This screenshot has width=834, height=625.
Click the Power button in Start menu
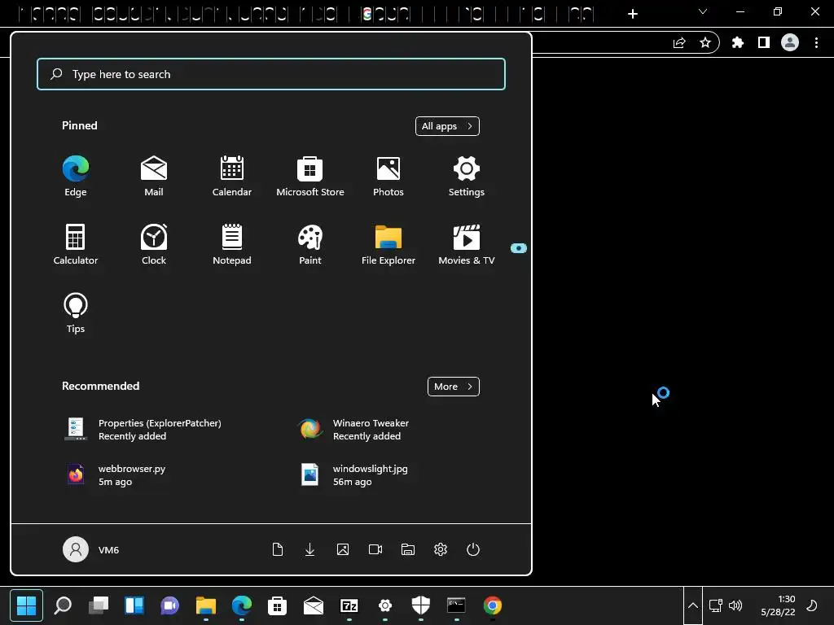pos(473,549)
